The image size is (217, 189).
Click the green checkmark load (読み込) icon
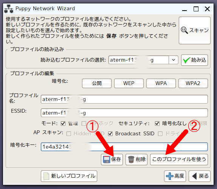[186, 60]
